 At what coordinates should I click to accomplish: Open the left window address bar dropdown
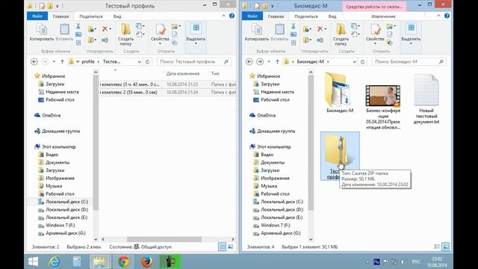[x=139, y=61]
